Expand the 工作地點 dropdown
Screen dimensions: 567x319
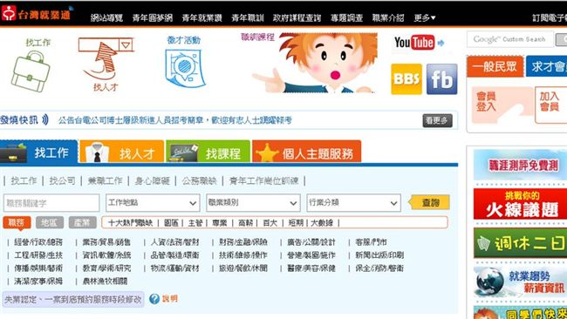coord(153,203)
